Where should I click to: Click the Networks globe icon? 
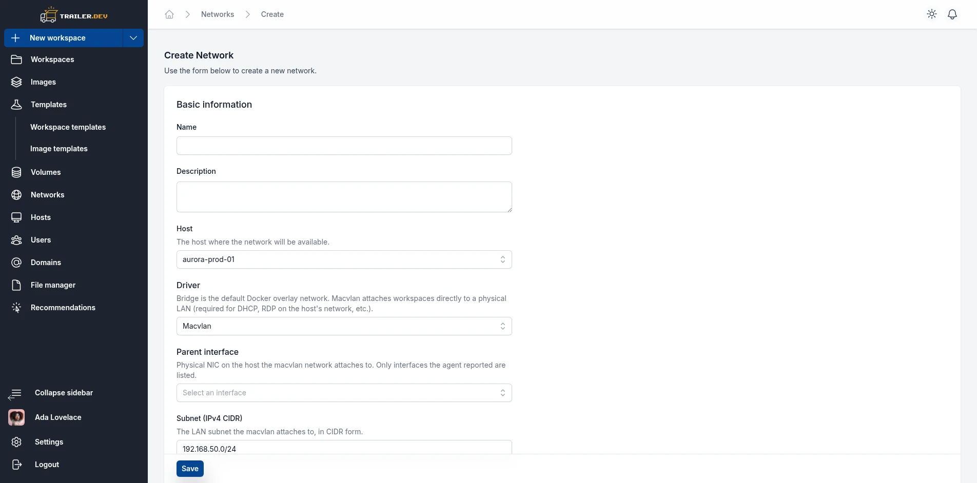16,195
